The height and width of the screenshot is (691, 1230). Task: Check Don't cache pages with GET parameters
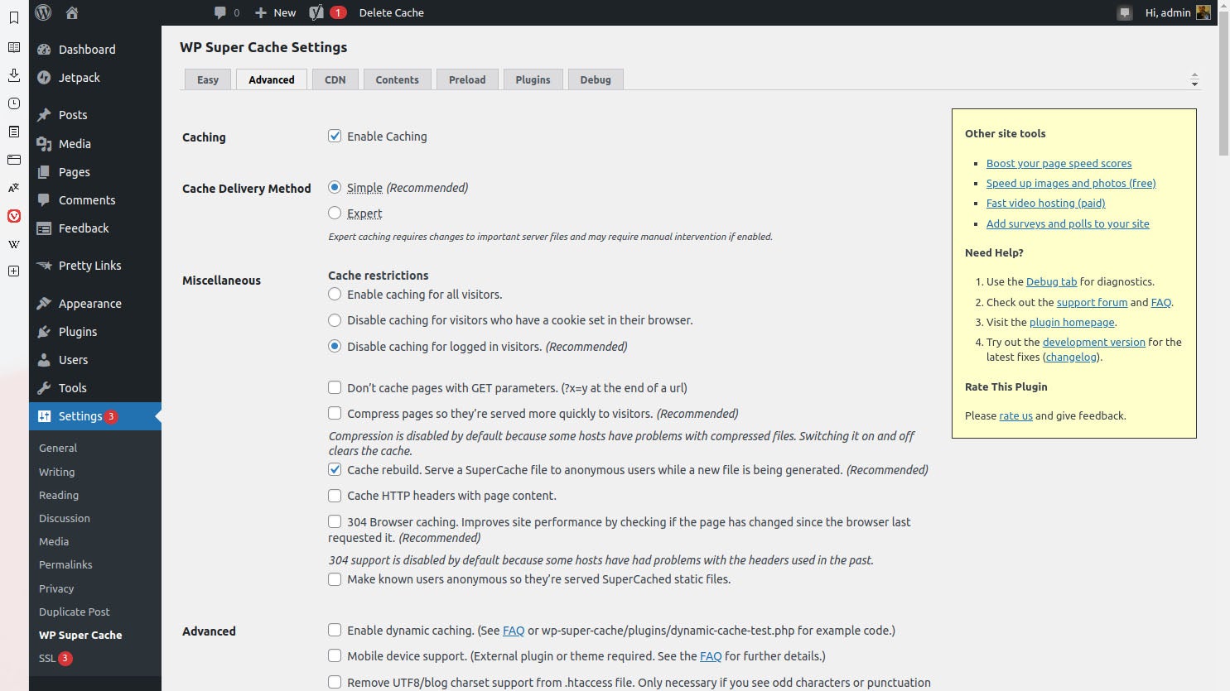coord(335,387)
